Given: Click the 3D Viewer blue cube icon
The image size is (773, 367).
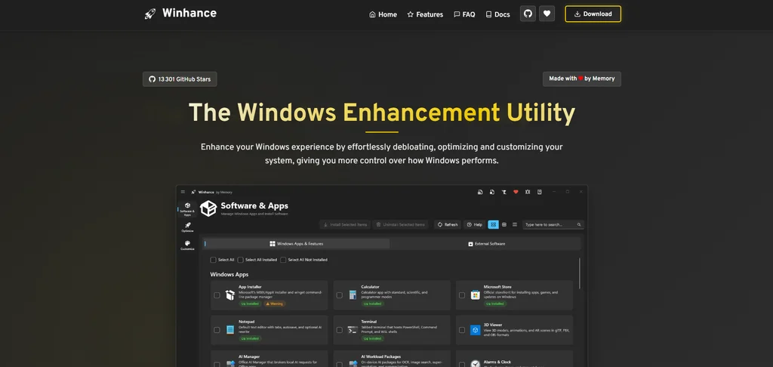Looking at the screenshot, I should (476, 329).
